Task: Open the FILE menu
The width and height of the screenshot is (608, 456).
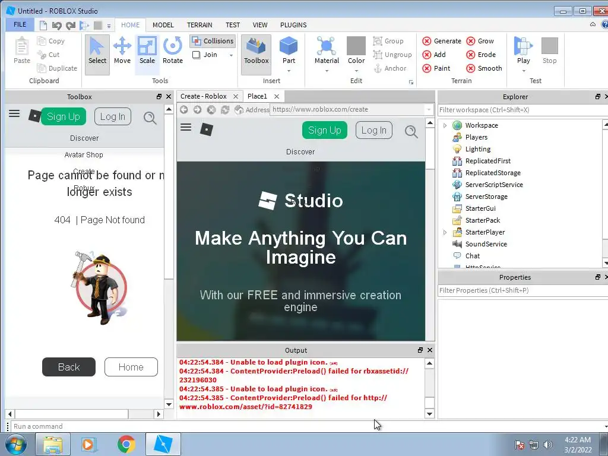Action: coord(20,25)
